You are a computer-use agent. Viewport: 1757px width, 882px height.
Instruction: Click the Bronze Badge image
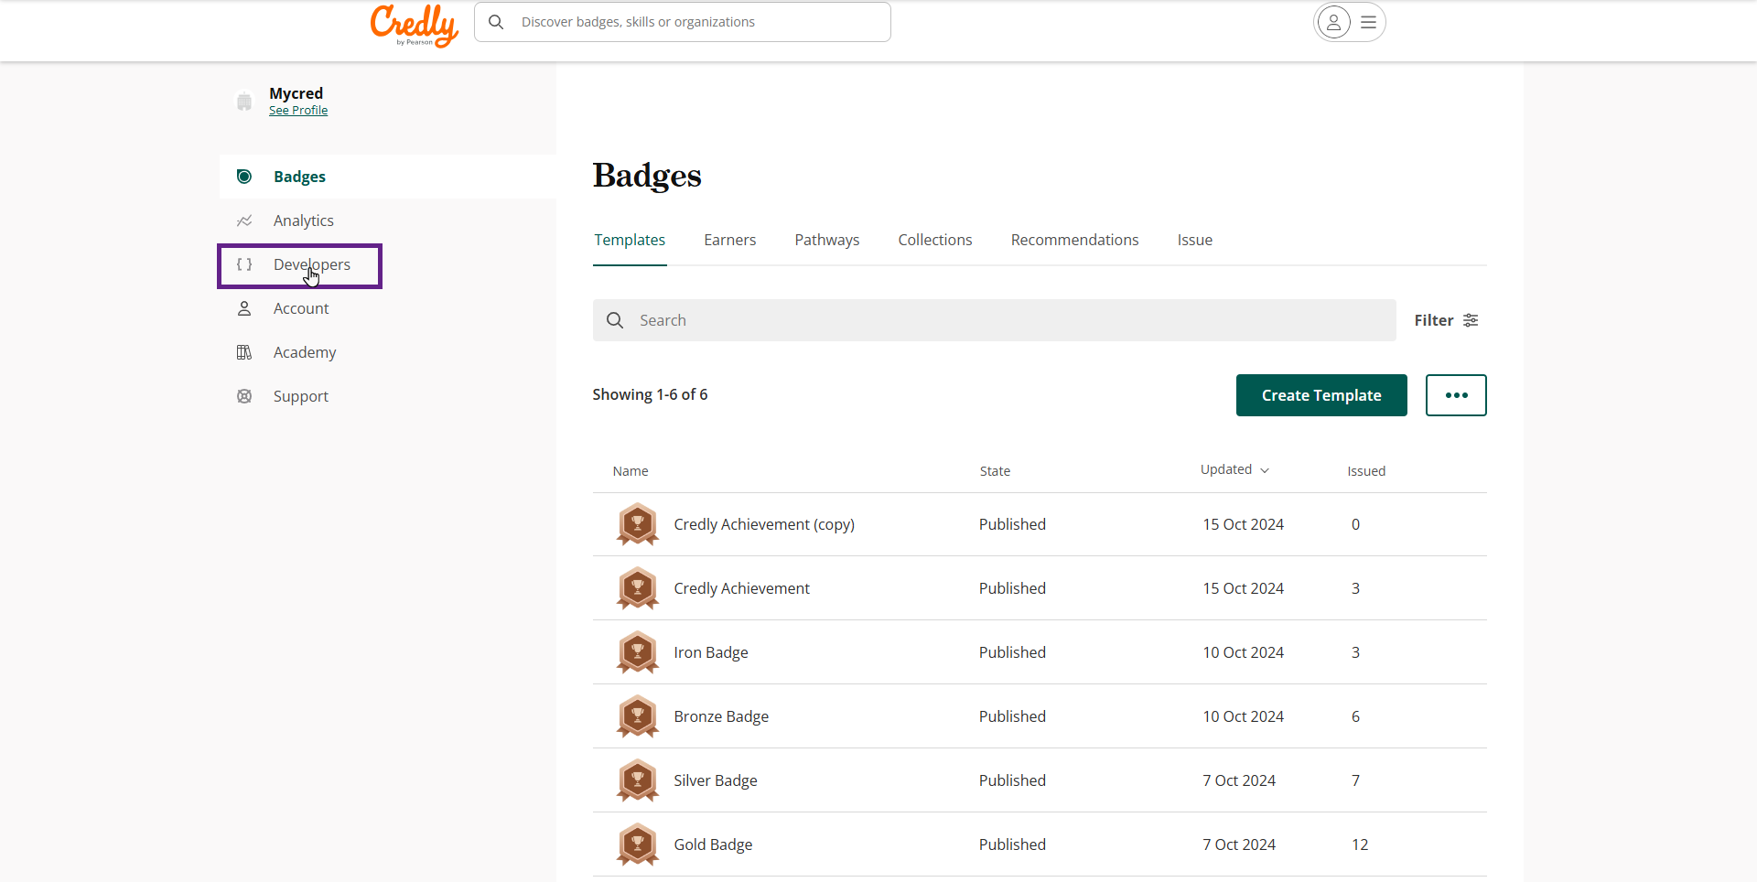tap(638, 716)
